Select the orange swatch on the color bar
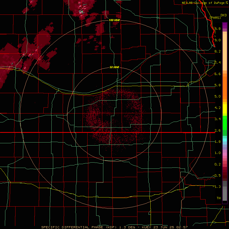The height and width of the screenshot is (229, 229). click(x=225, y=88)
